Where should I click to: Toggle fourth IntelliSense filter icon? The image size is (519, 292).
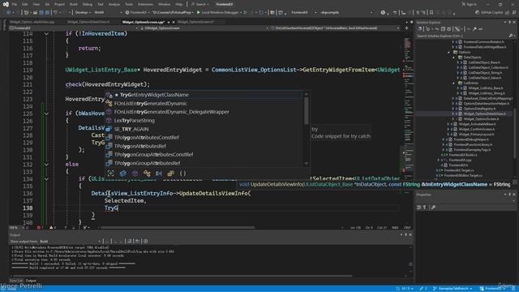click(147, 173)
